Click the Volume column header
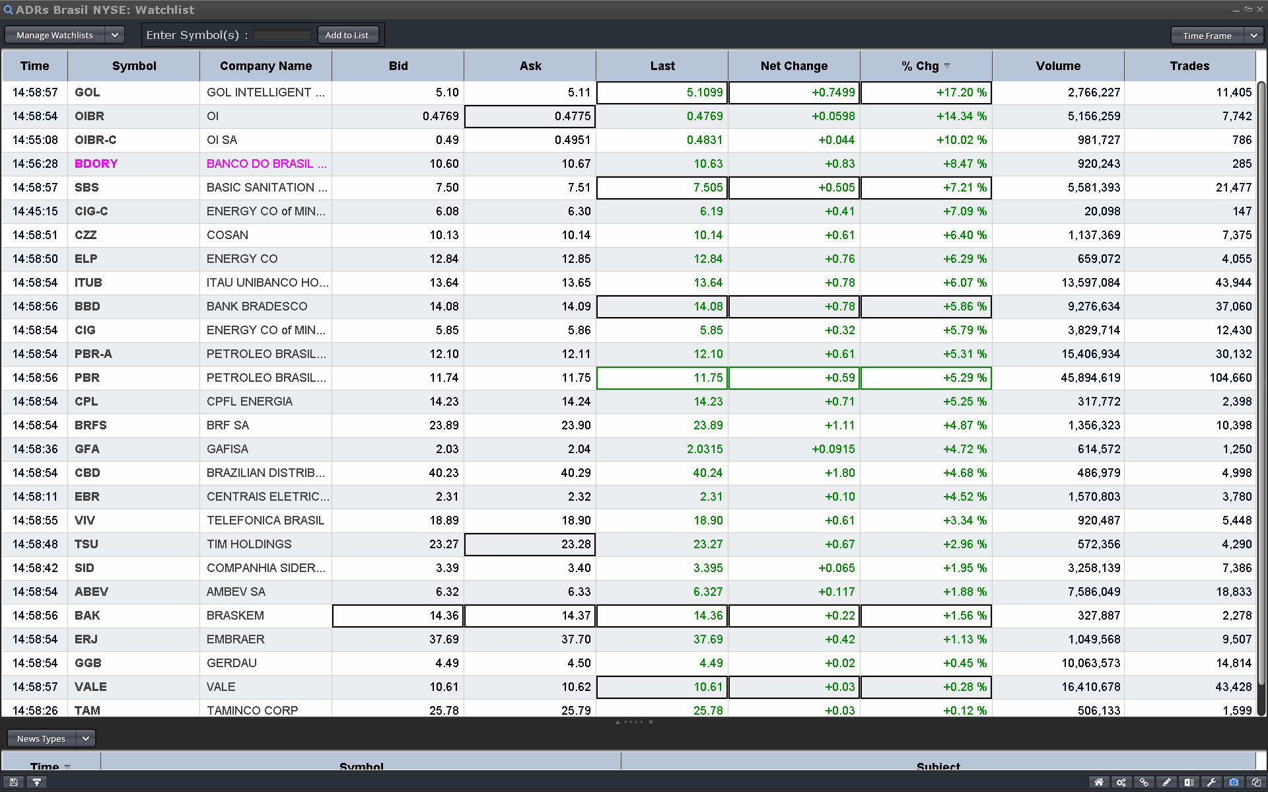Screen dimensions: 1268x792 coord(1057,66)
